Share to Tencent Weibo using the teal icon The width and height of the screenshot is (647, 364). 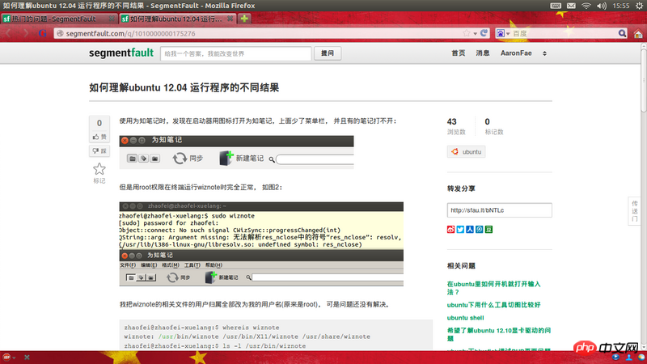point(479,230)
